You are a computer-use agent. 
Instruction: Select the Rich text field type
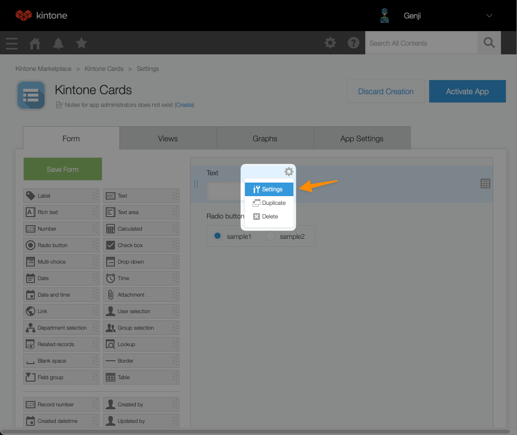[x=61, y=212]
